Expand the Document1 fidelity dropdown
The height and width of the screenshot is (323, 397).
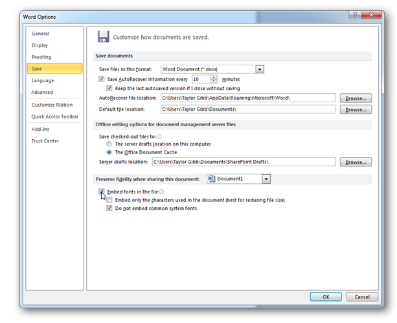click(266, 179)
